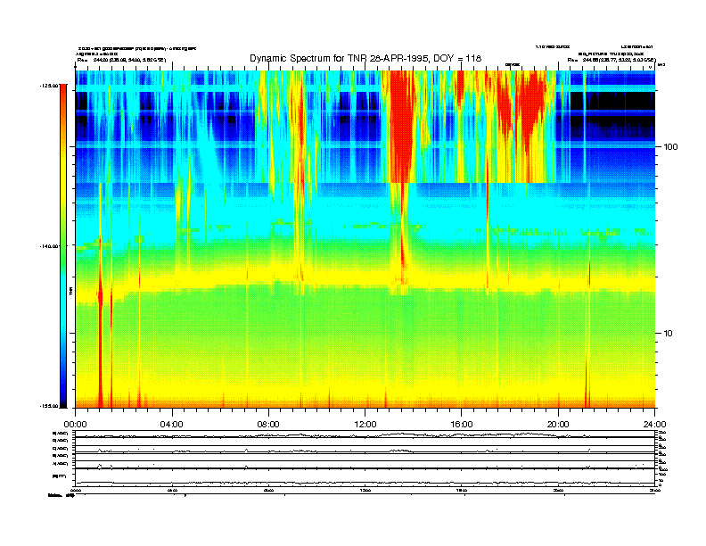The height and width of the screenshot is (546, 706).
Task: Click the -140.00 color scale label
Action: pyautogui.click(x=49, y=246)
